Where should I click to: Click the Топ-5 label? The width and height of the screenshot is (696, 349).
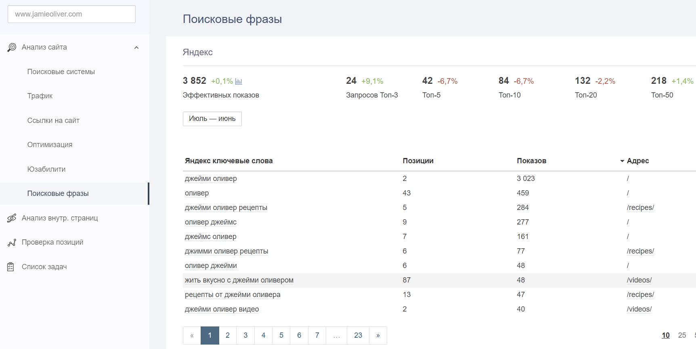tap(431, 95)
